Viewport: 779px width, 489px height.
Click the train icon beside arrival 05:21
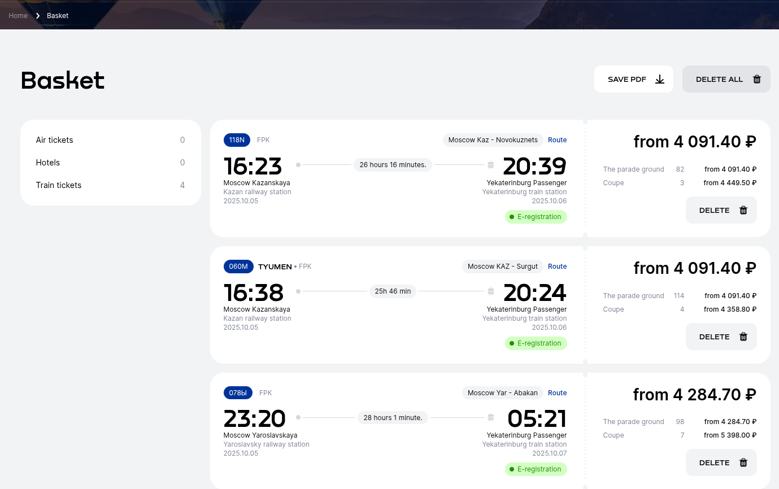(491, 418)
